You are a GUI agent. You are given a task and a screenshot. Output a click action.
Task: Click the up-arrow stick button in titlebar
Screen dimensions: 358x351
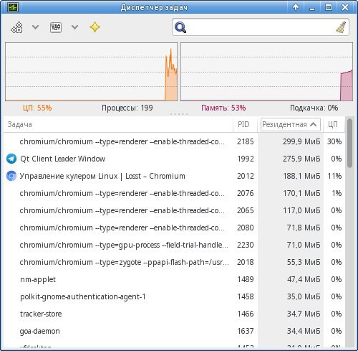(x=296, y=7)
